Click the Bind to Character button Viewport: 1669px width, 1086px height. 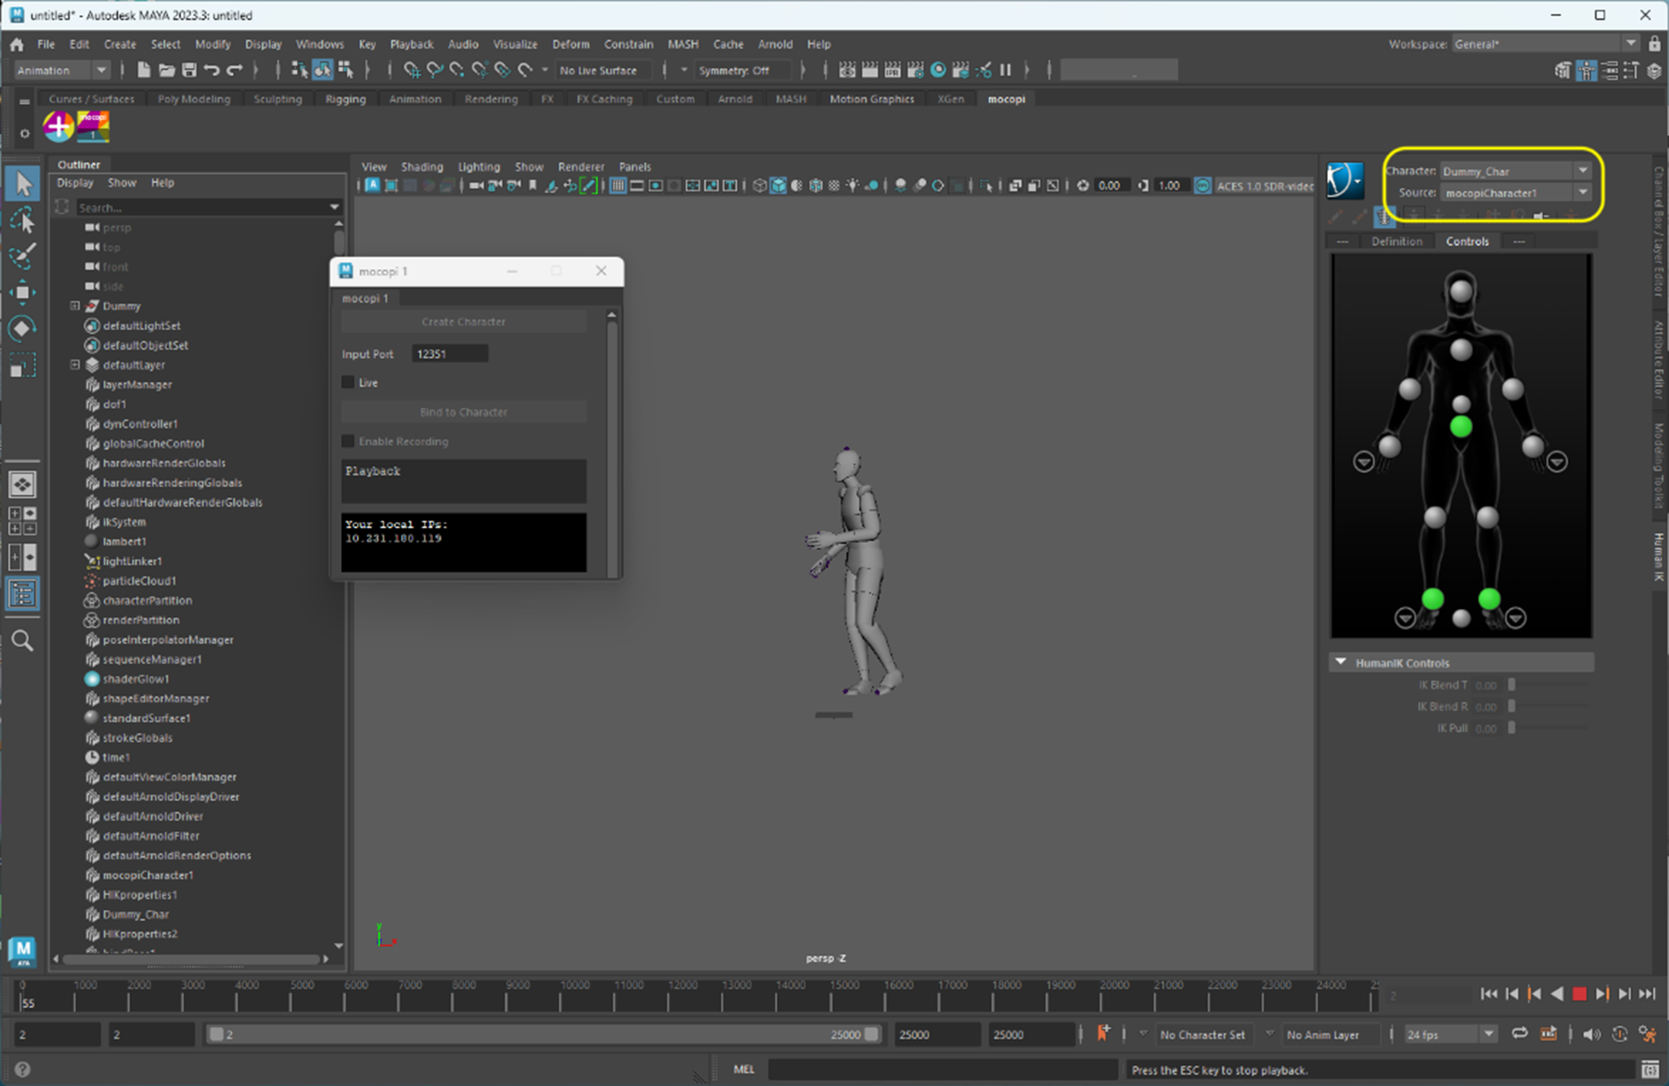coord(463,412)
